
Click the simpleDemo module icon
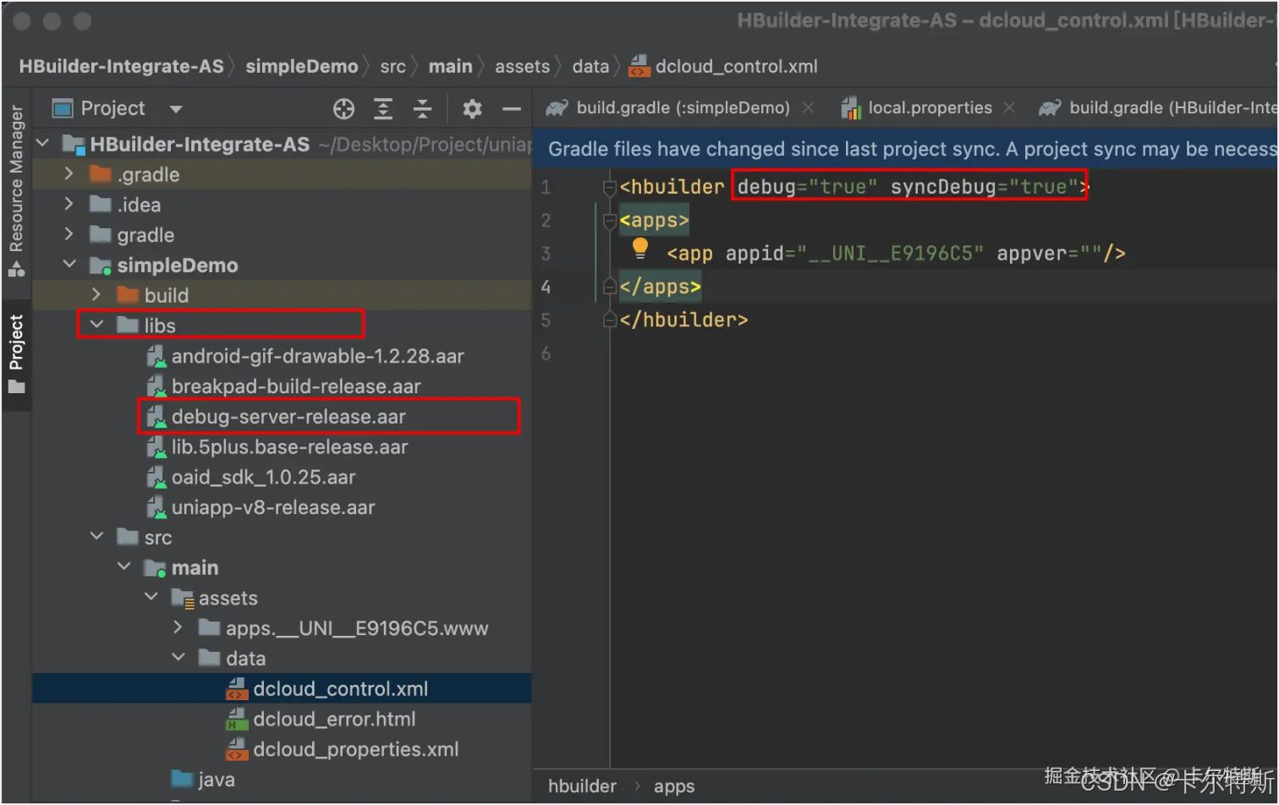101,265
